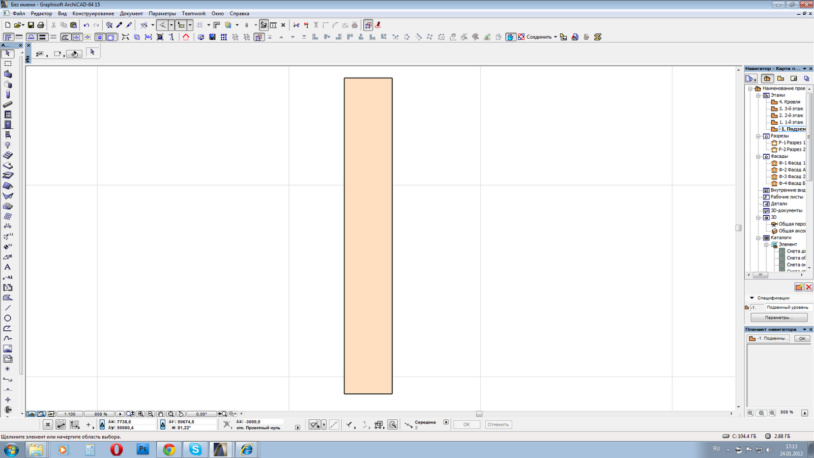Select the Arrow tool in the toolbox
Screen dimensions: 814x458
[8, 53]
